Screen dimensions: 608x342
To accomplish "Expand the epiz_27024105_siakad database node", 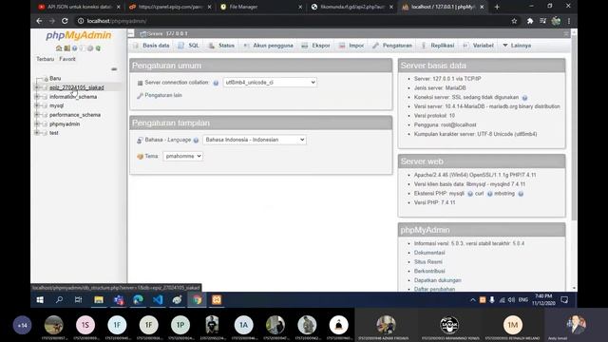I will tap(37, 87).
